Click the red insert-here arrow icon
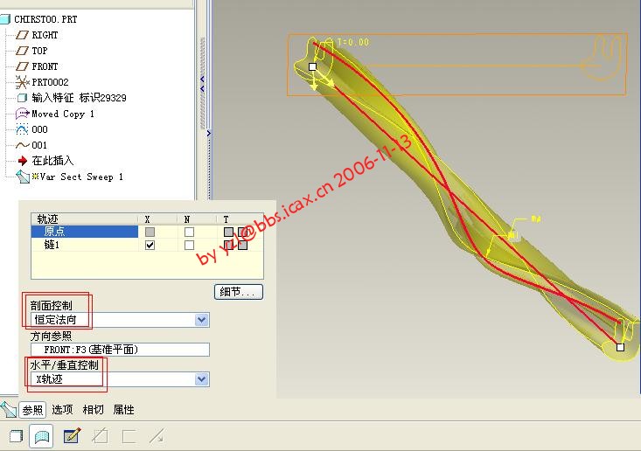Viewport: 641px width, 451px height. point(23,161)
